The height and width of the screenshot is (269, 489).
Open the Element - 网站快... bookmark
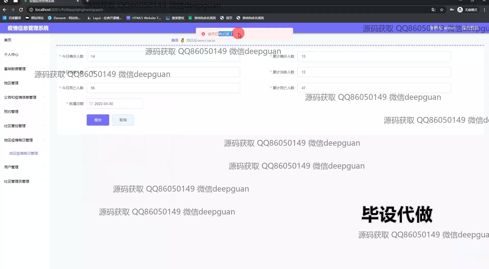pos(64,18)
